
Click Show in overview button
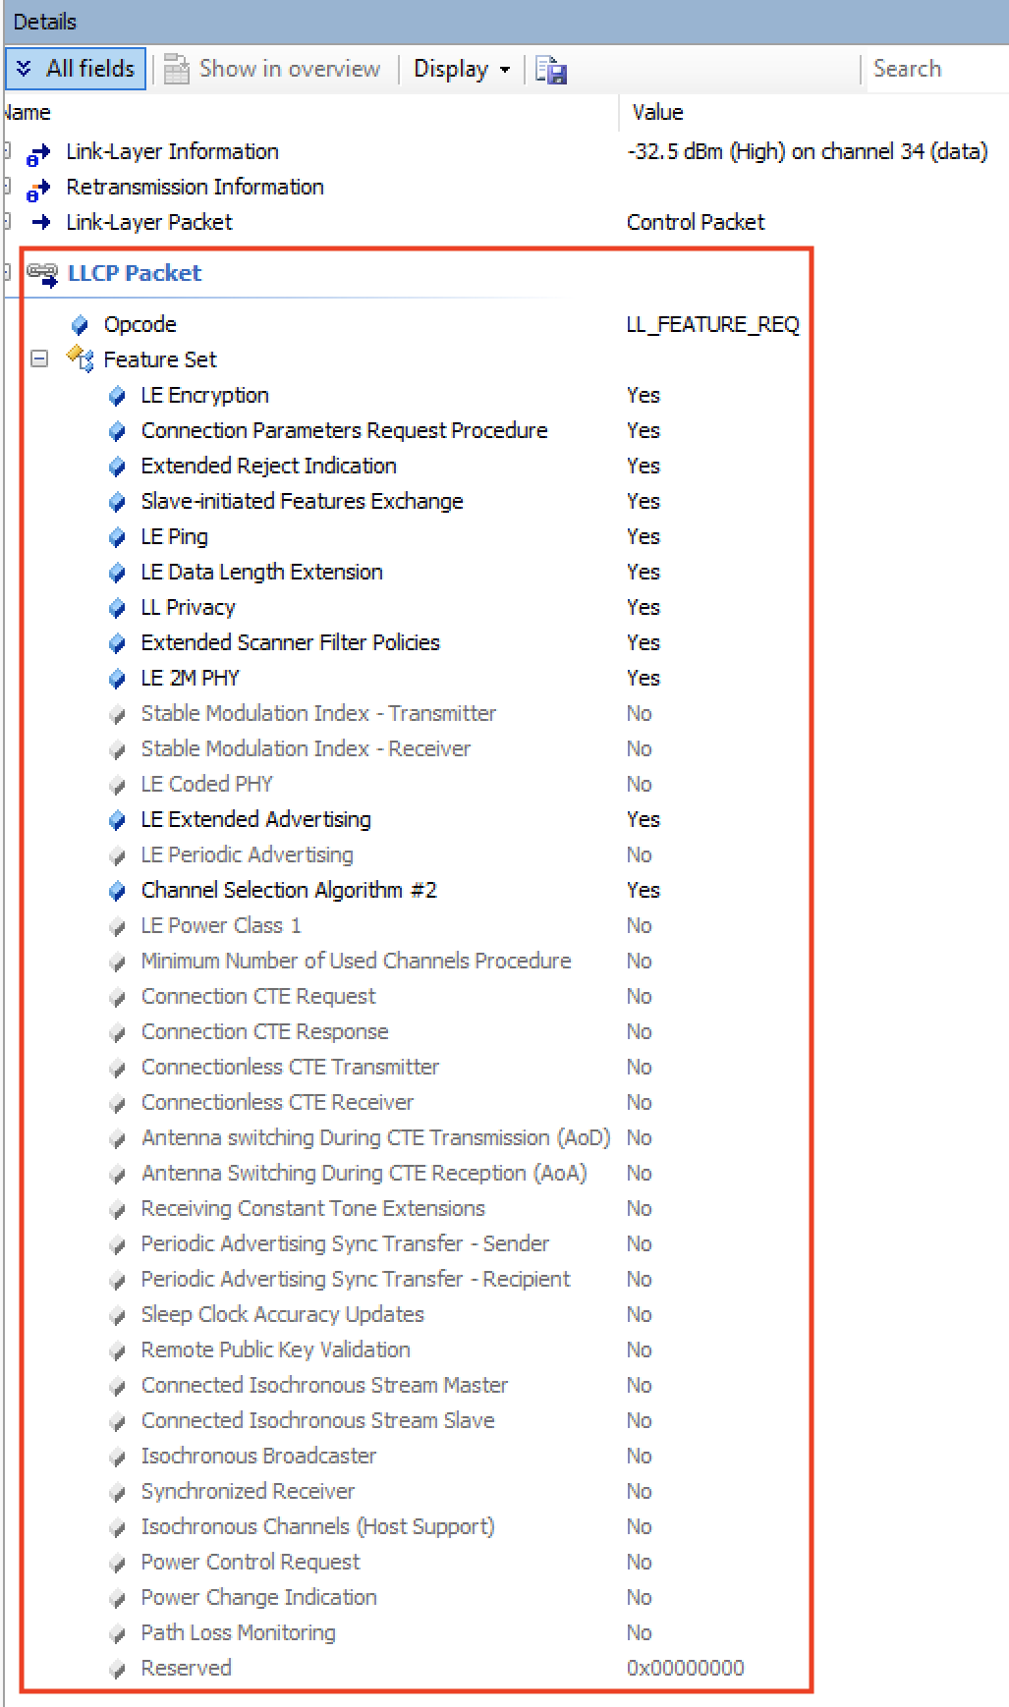click(x=272, y=69)
